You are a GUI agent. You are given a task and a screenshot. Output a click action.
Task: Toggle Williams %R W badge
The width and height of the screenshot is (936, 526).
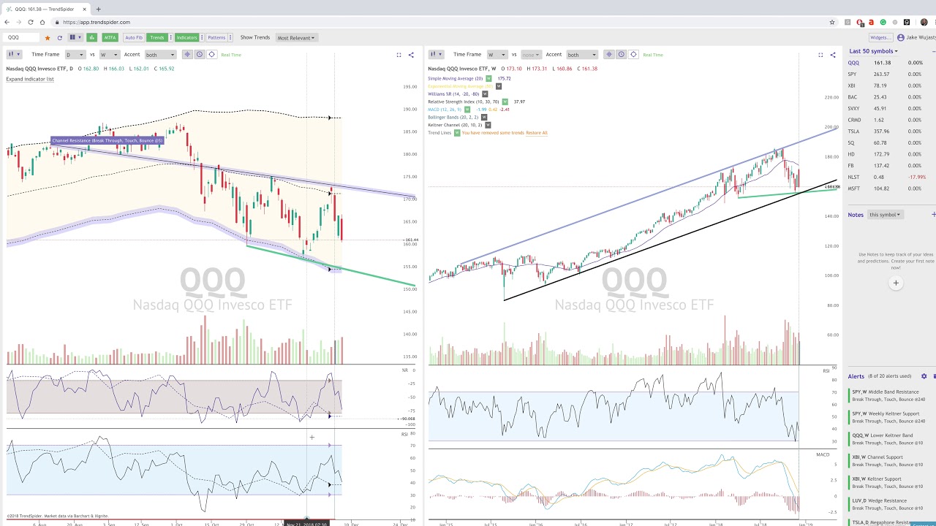coord(485,94)
